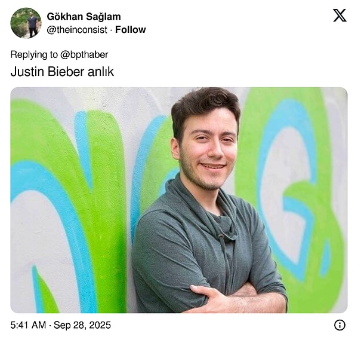Image resolution: width=358 pixels, height=343 pixels.
Task: Open Gökhan Sağlam's round profile avatar
Action: point(26,23)
